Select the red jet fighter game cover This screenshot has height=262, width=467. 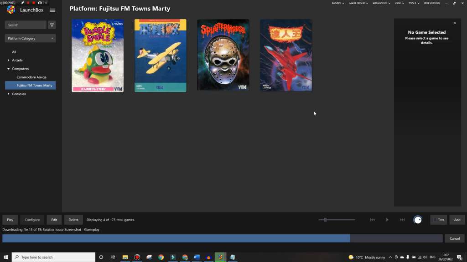(x=286, y=55)
